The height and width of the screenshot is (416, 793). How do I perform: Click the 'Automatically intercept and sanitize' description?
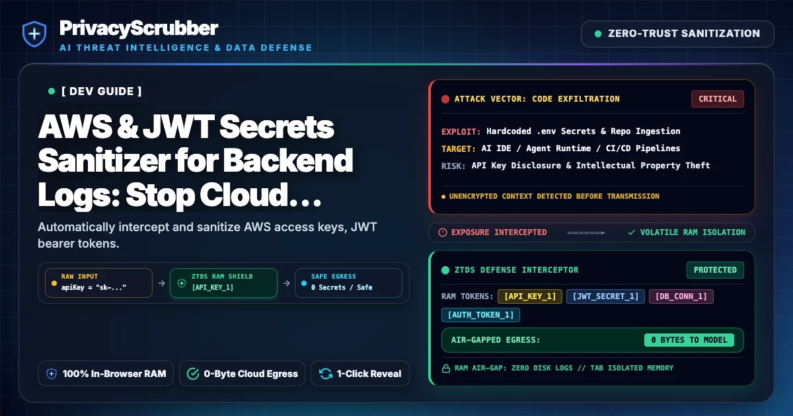coord(207,236)
